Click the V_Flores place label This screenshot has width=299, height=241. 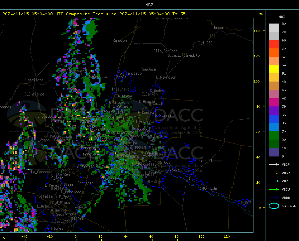(x=55, y=228)
